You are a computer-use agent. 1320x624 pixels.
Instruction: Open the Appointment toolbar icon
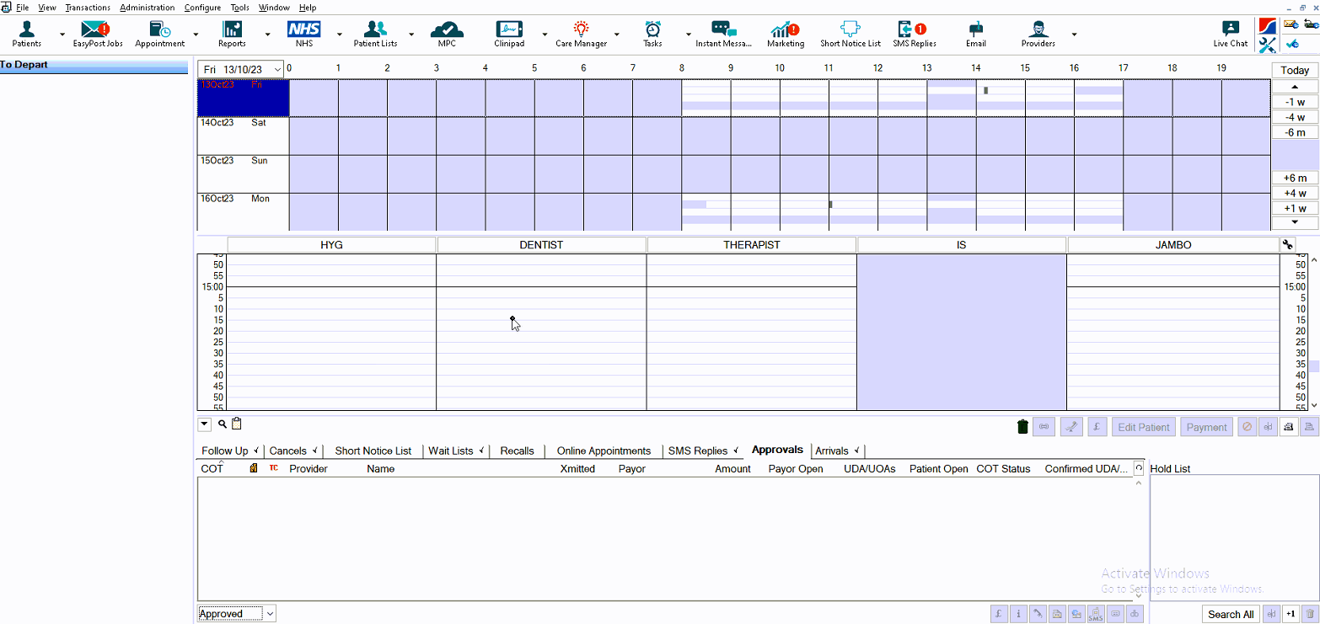160,34
